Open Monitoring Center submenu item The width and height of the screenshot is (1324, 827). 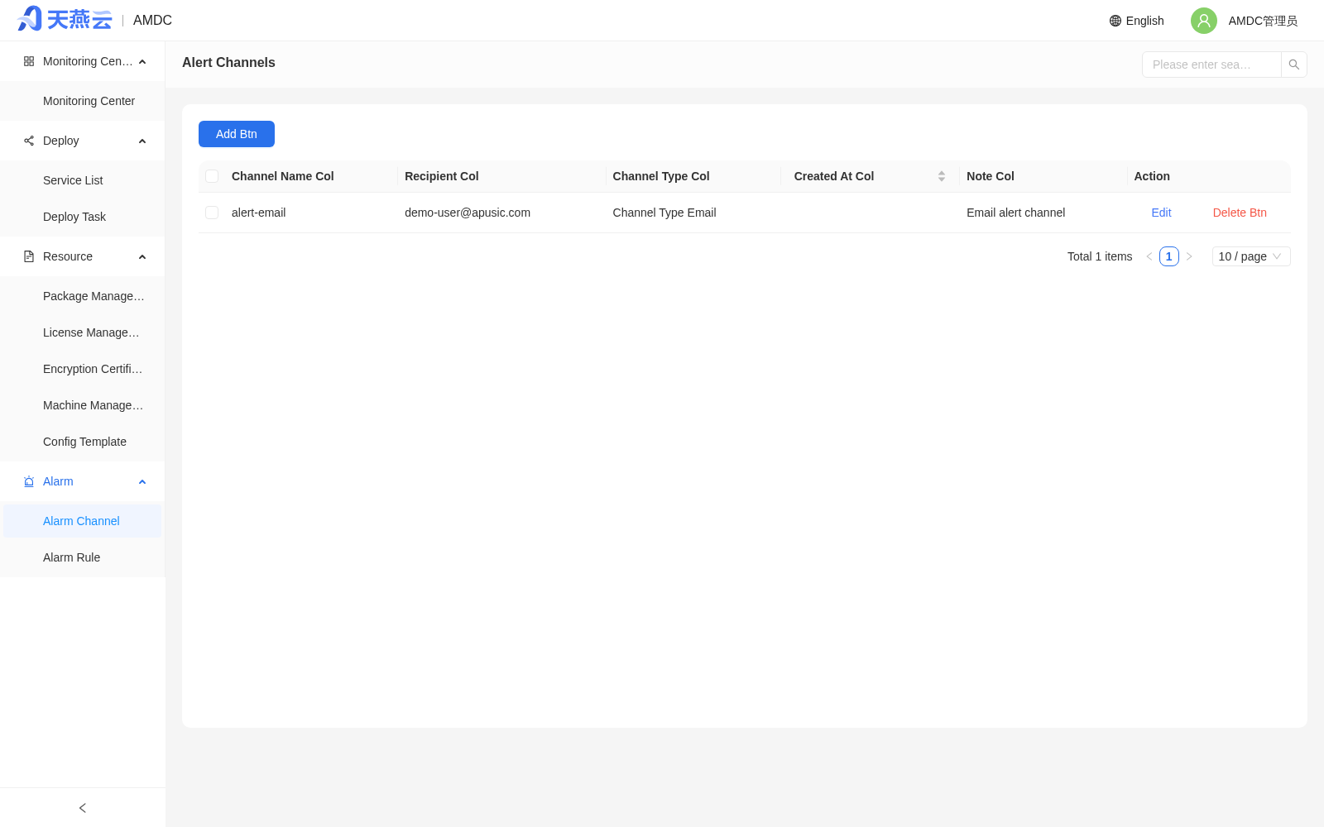tap(83, 101)
